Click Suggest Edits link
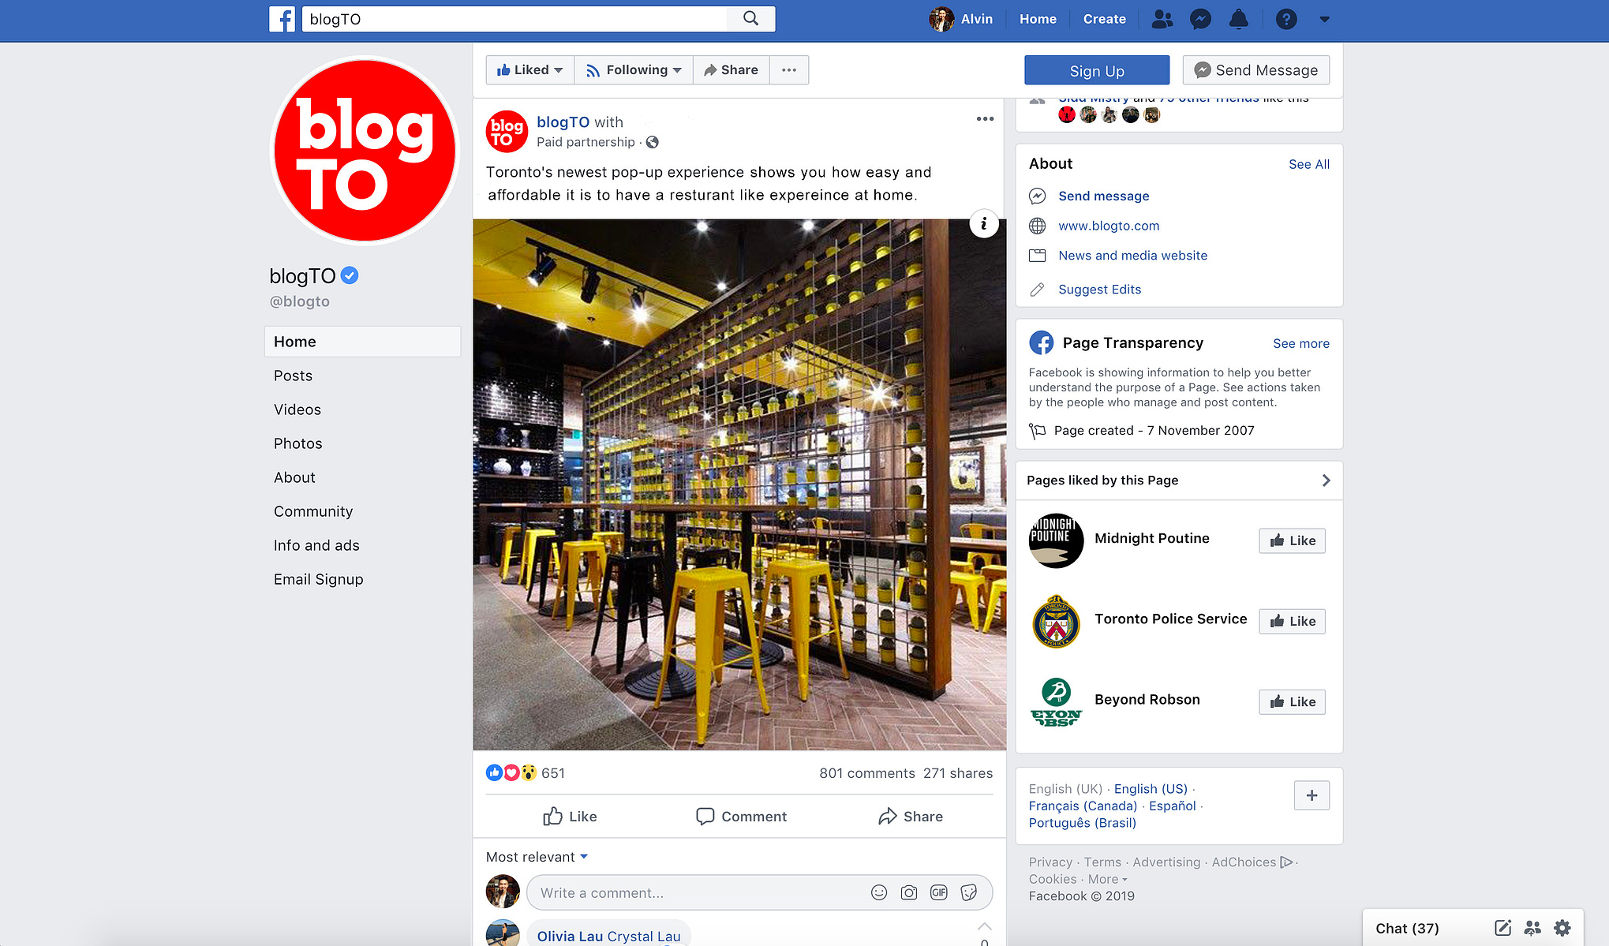Viewport: 1609px width, 946px height. point(1099,290)
